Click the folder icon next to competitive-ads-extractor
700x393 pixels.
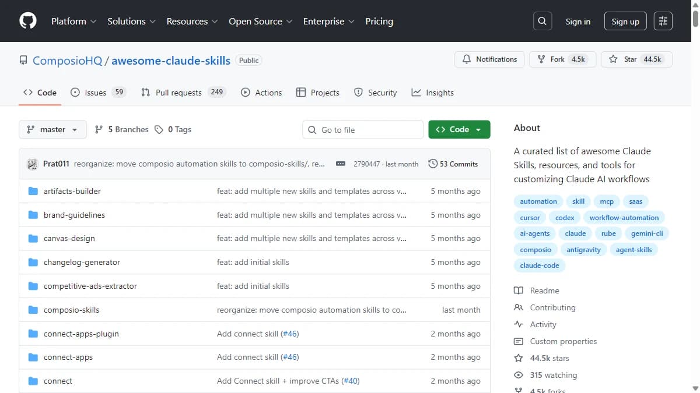point(33,286)
